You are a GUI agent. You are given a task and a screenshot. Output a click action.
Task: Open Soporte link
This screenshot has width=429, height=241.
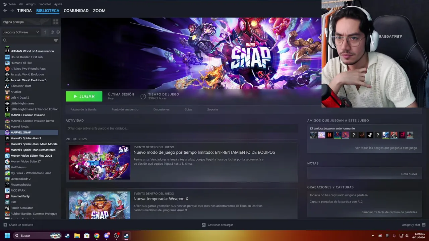point(212,109)
